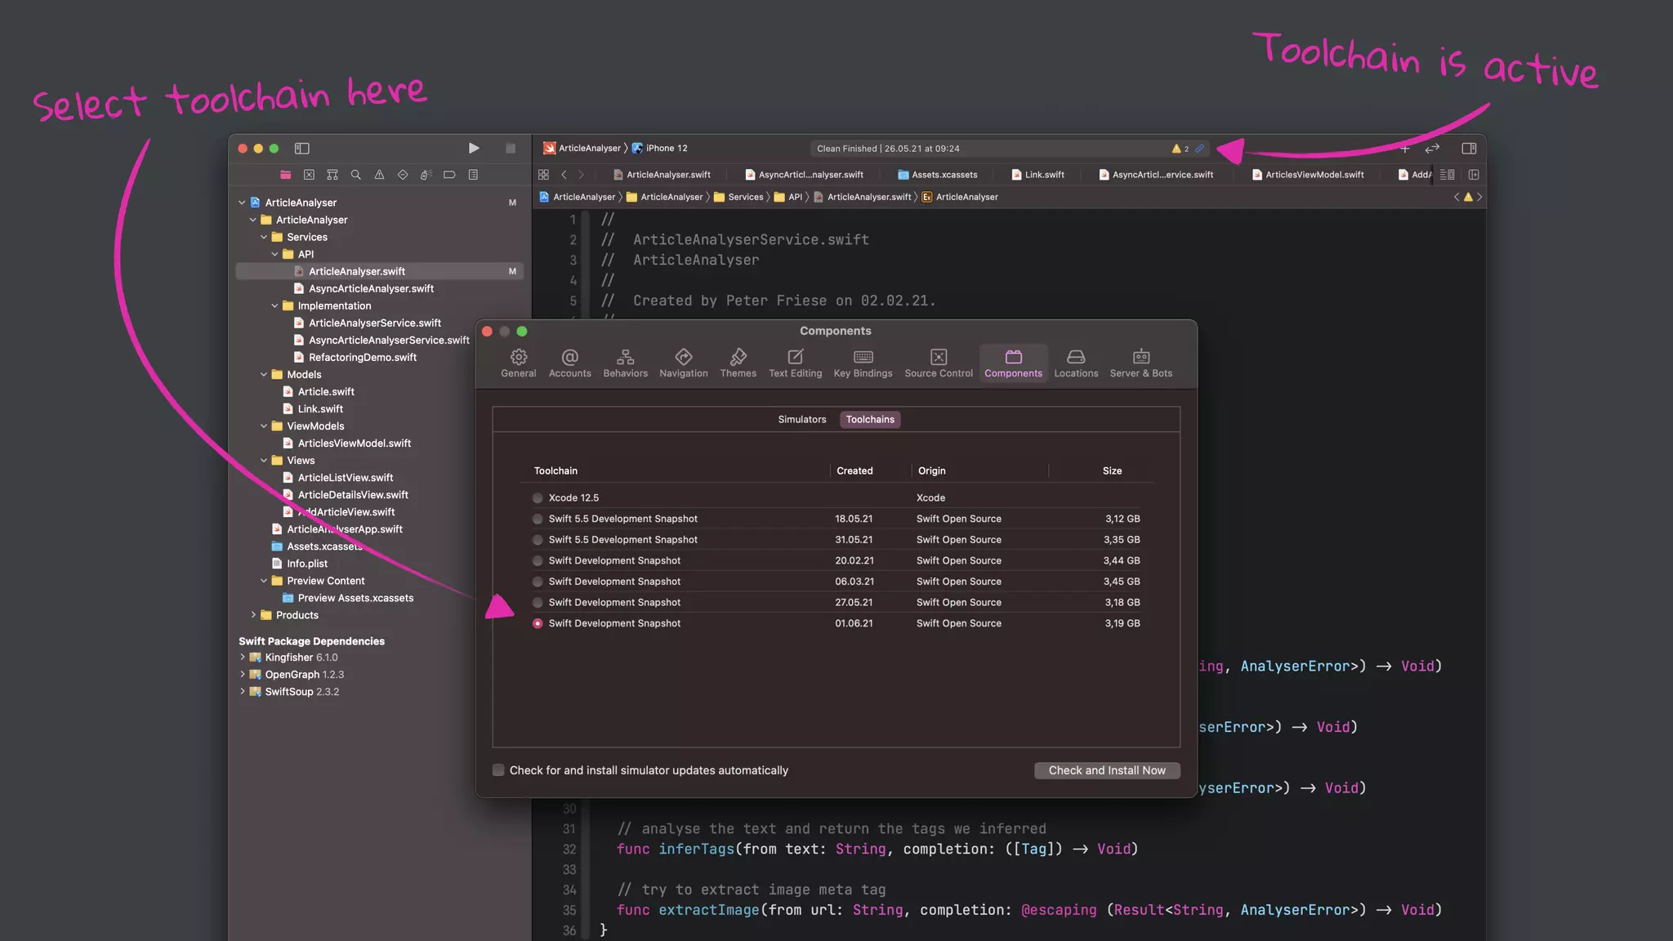Add an editor on the right
Viewport: 1673px width, 941px height.
tap(1474, 175)
